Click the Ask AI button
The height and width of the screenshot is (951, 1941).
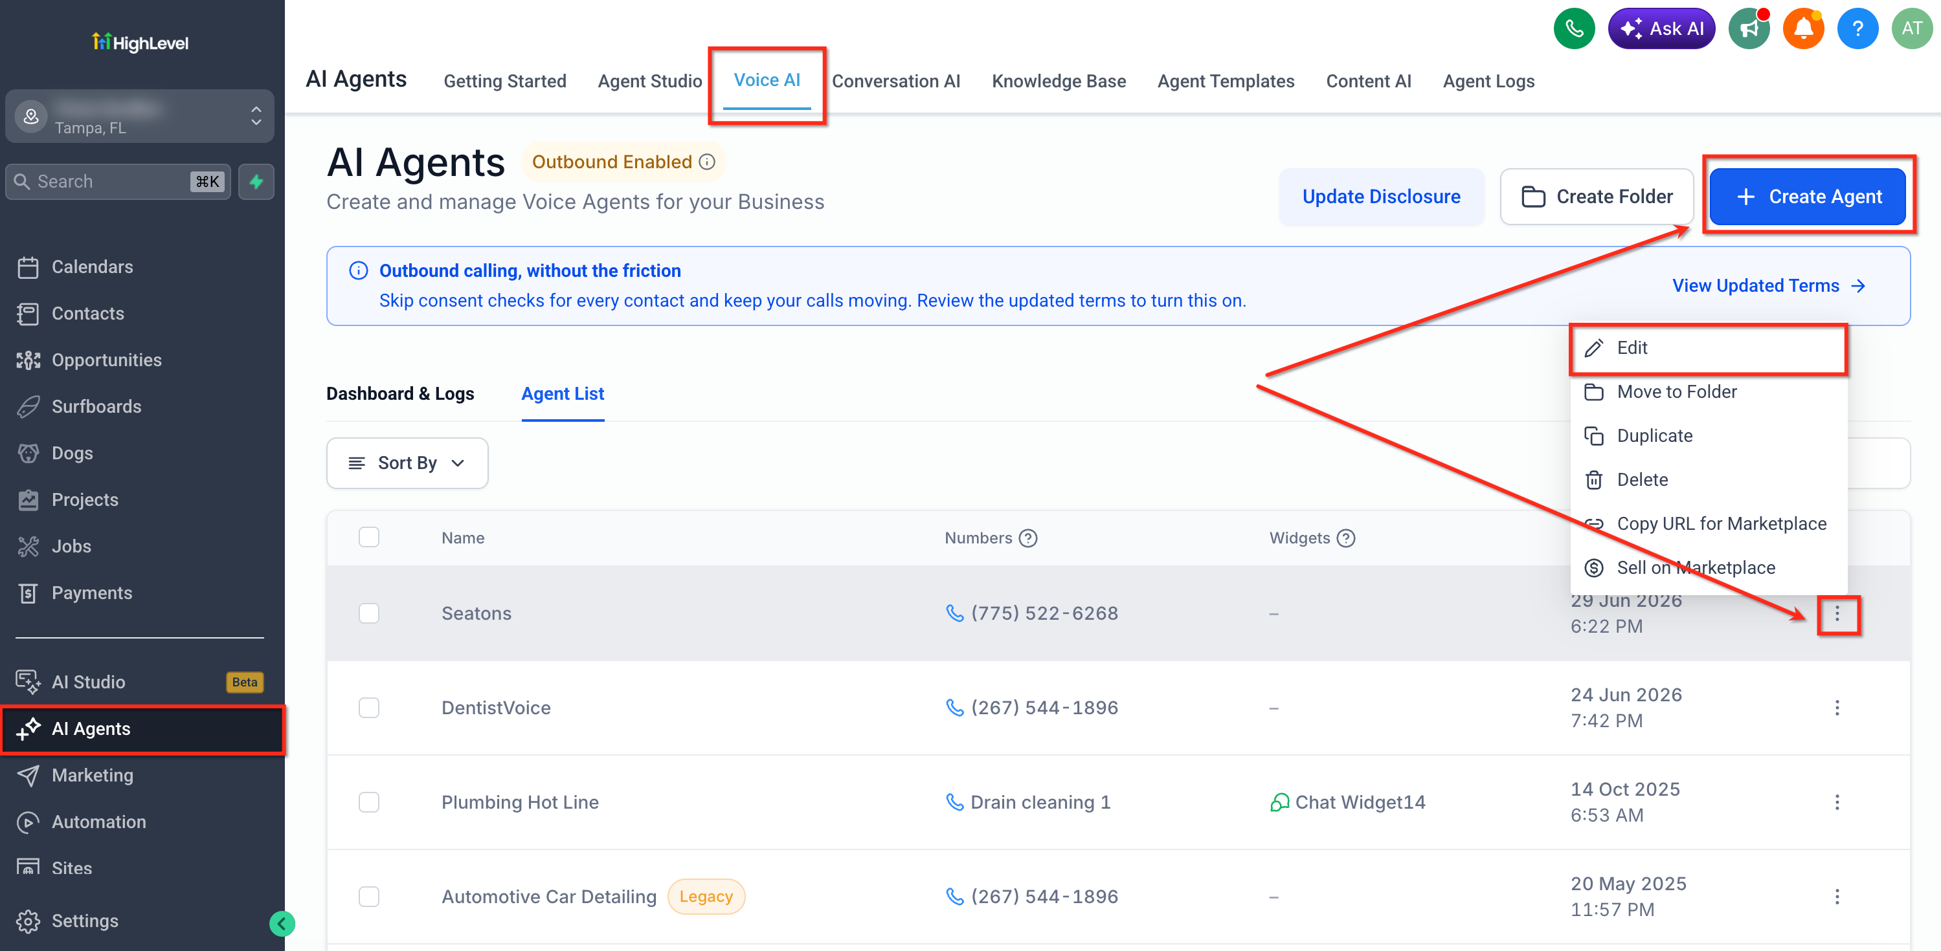(x=1661, y=28)
